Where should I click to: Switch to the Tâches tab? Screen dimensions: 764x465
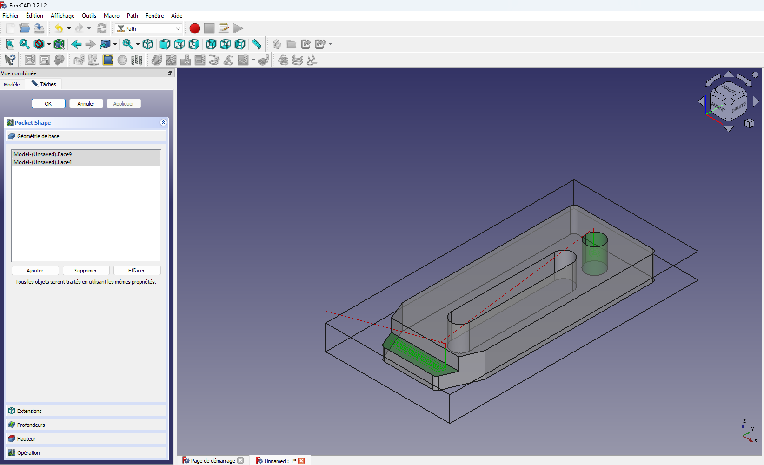44,84
